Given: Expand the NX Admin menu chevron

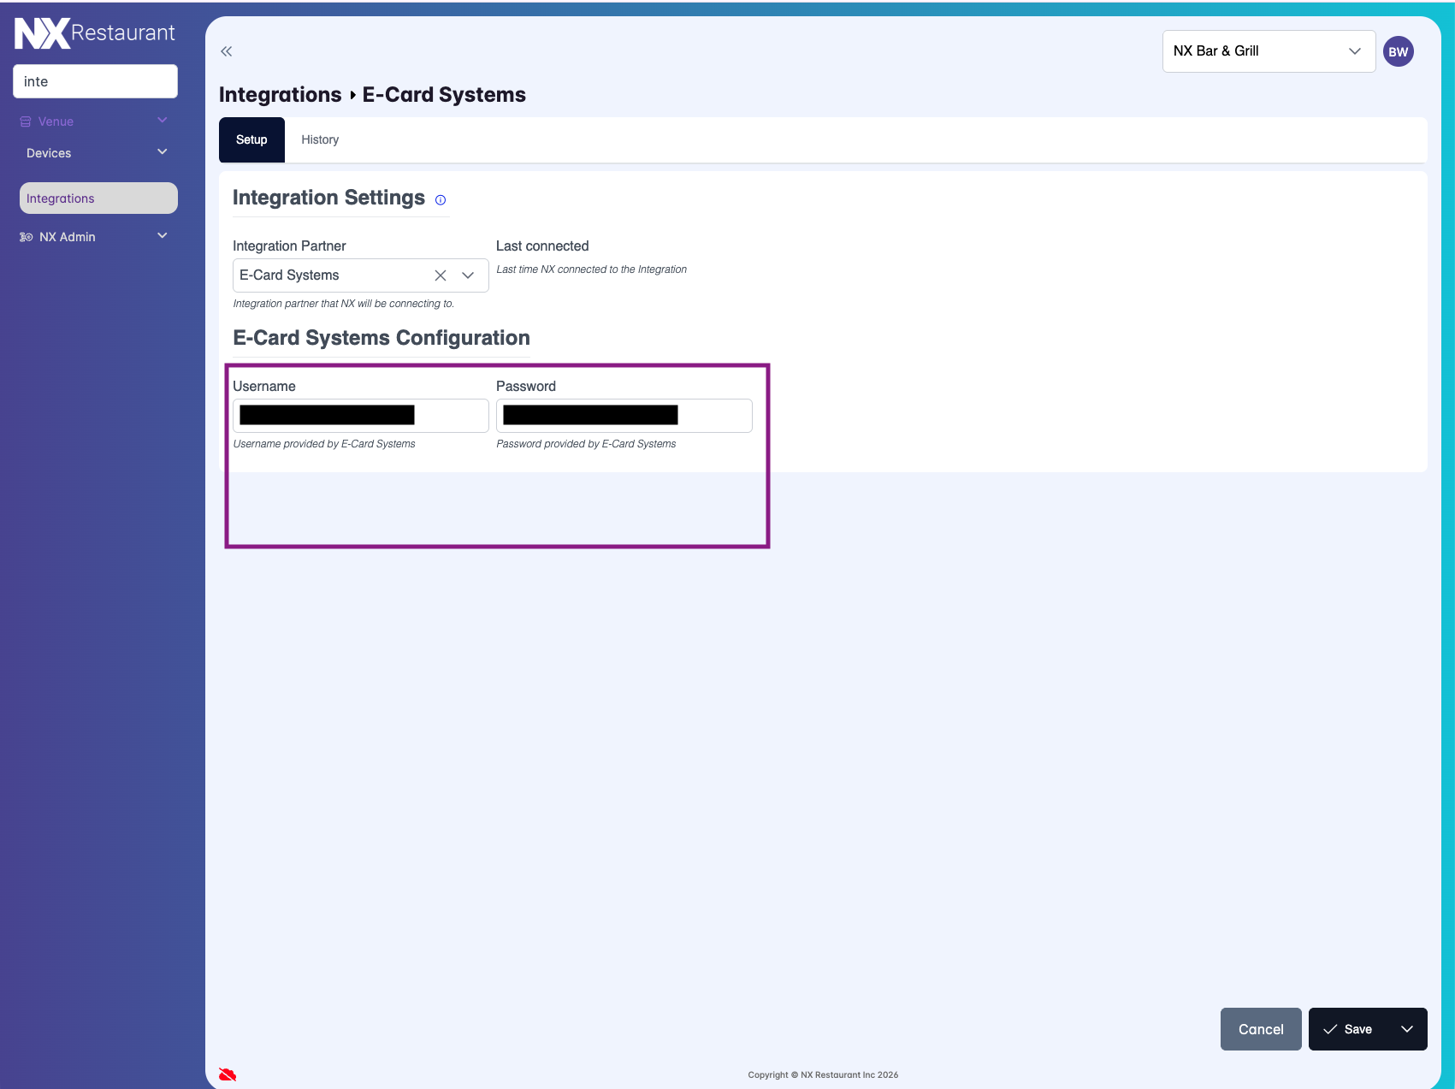Looking at the screenshot, I should (x=163, y=236).
